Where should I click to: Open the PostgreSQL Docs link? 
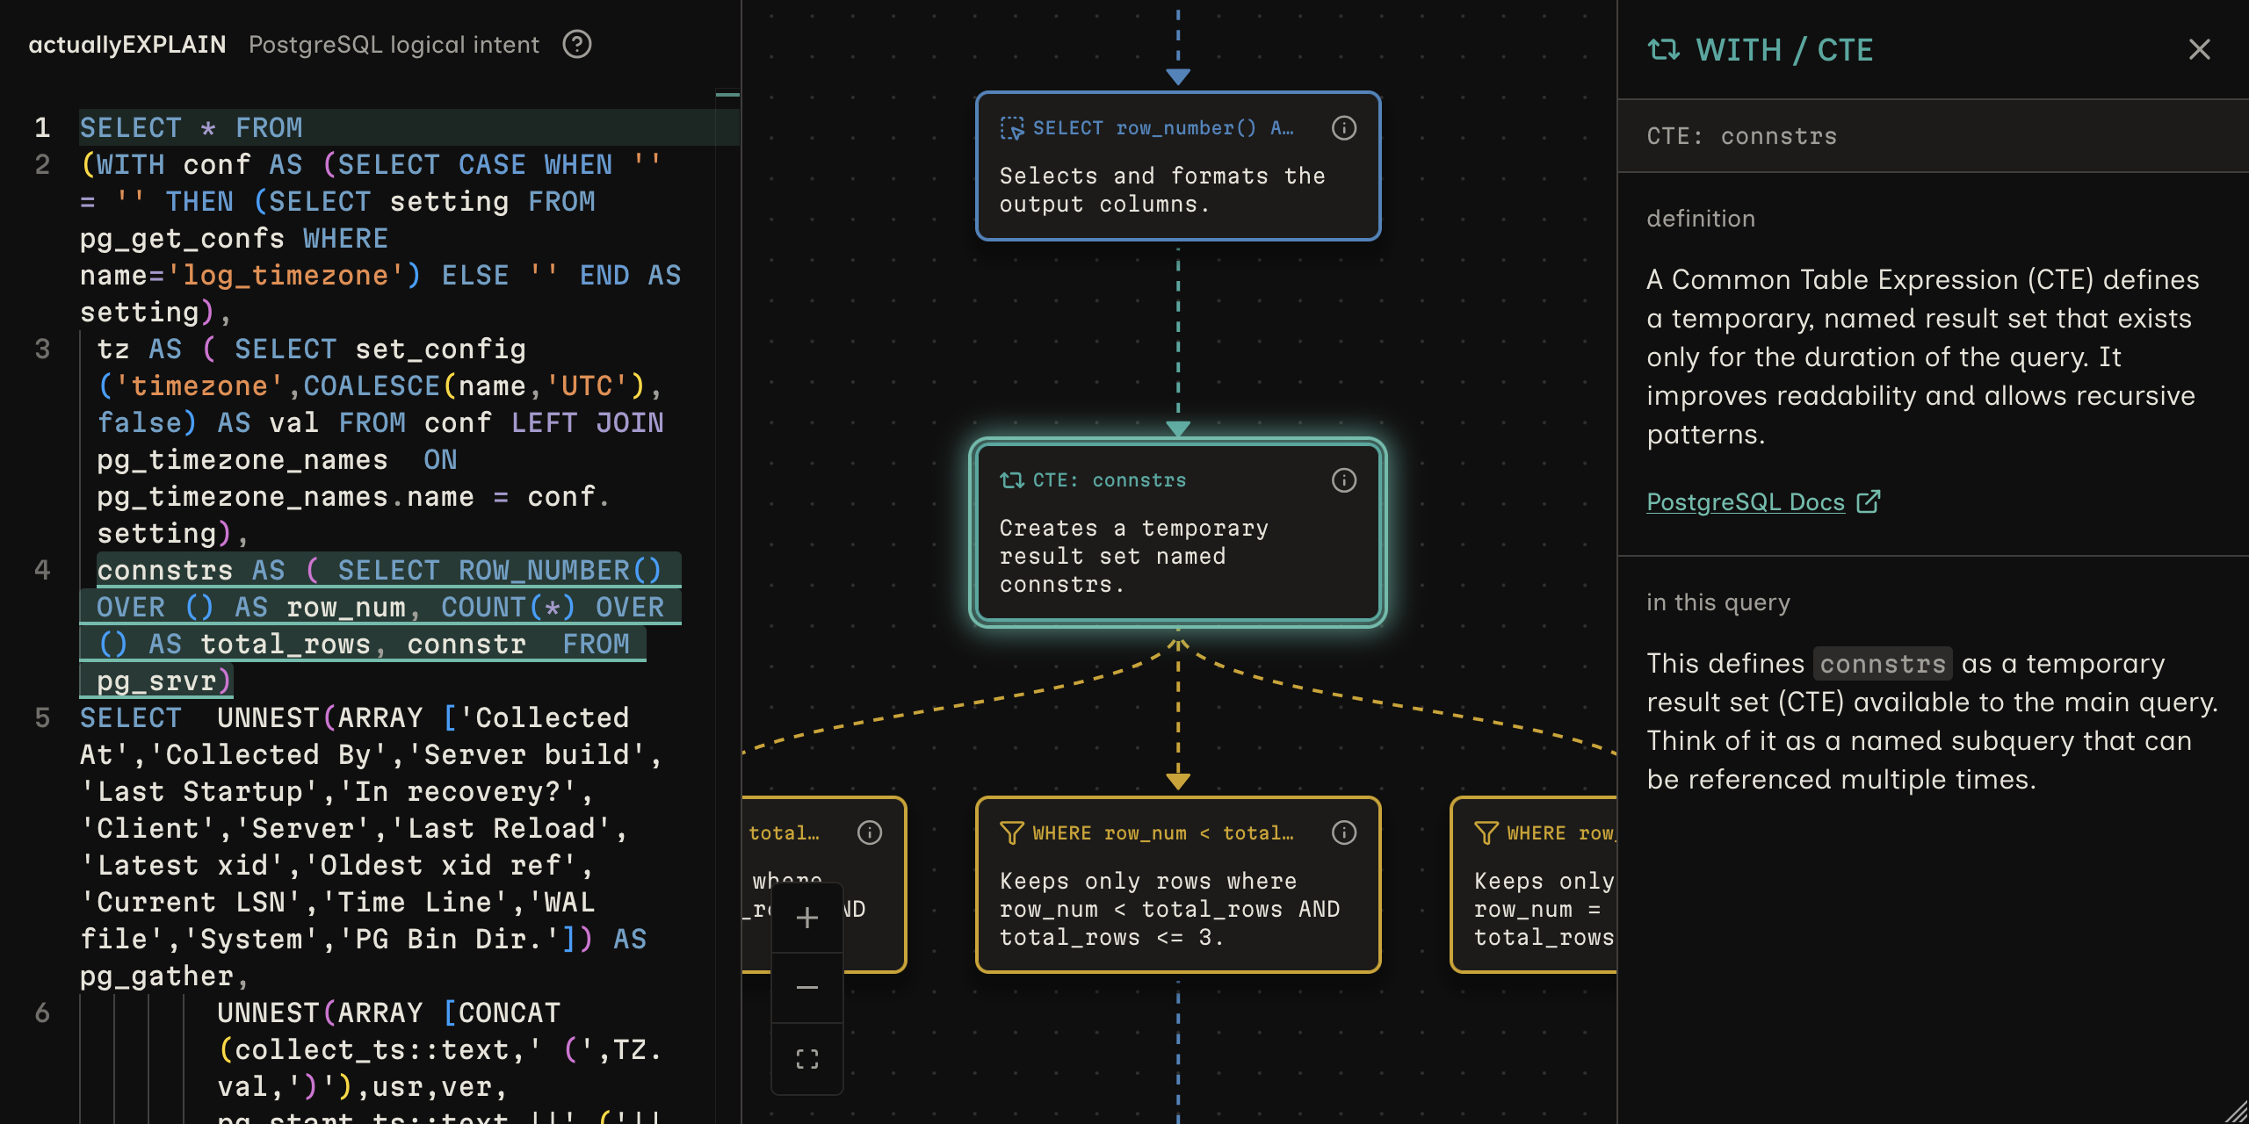(x=1745, y=502)
